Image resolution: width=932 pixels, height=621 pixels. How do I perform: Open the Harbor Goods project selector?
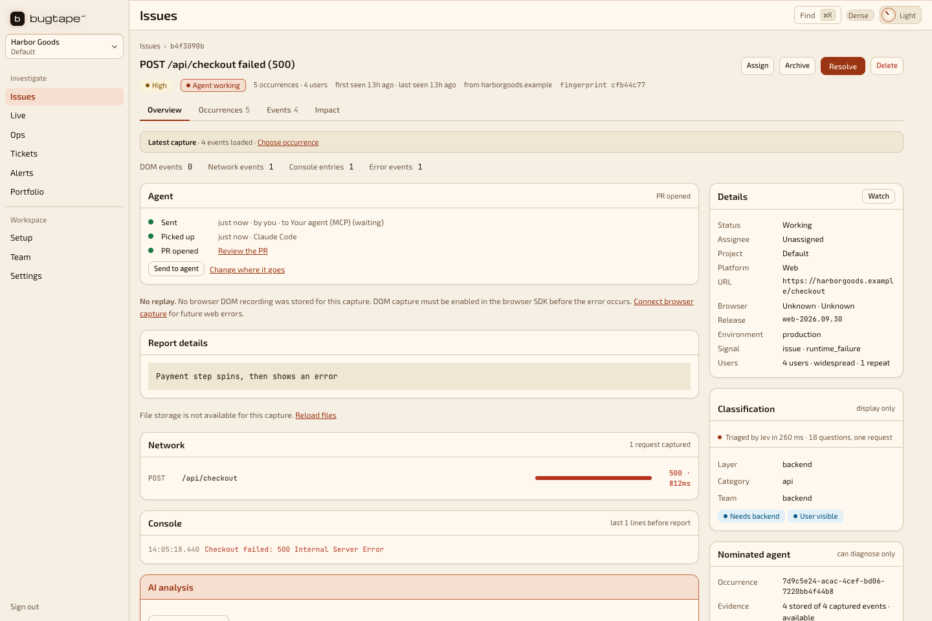(64, 47)
